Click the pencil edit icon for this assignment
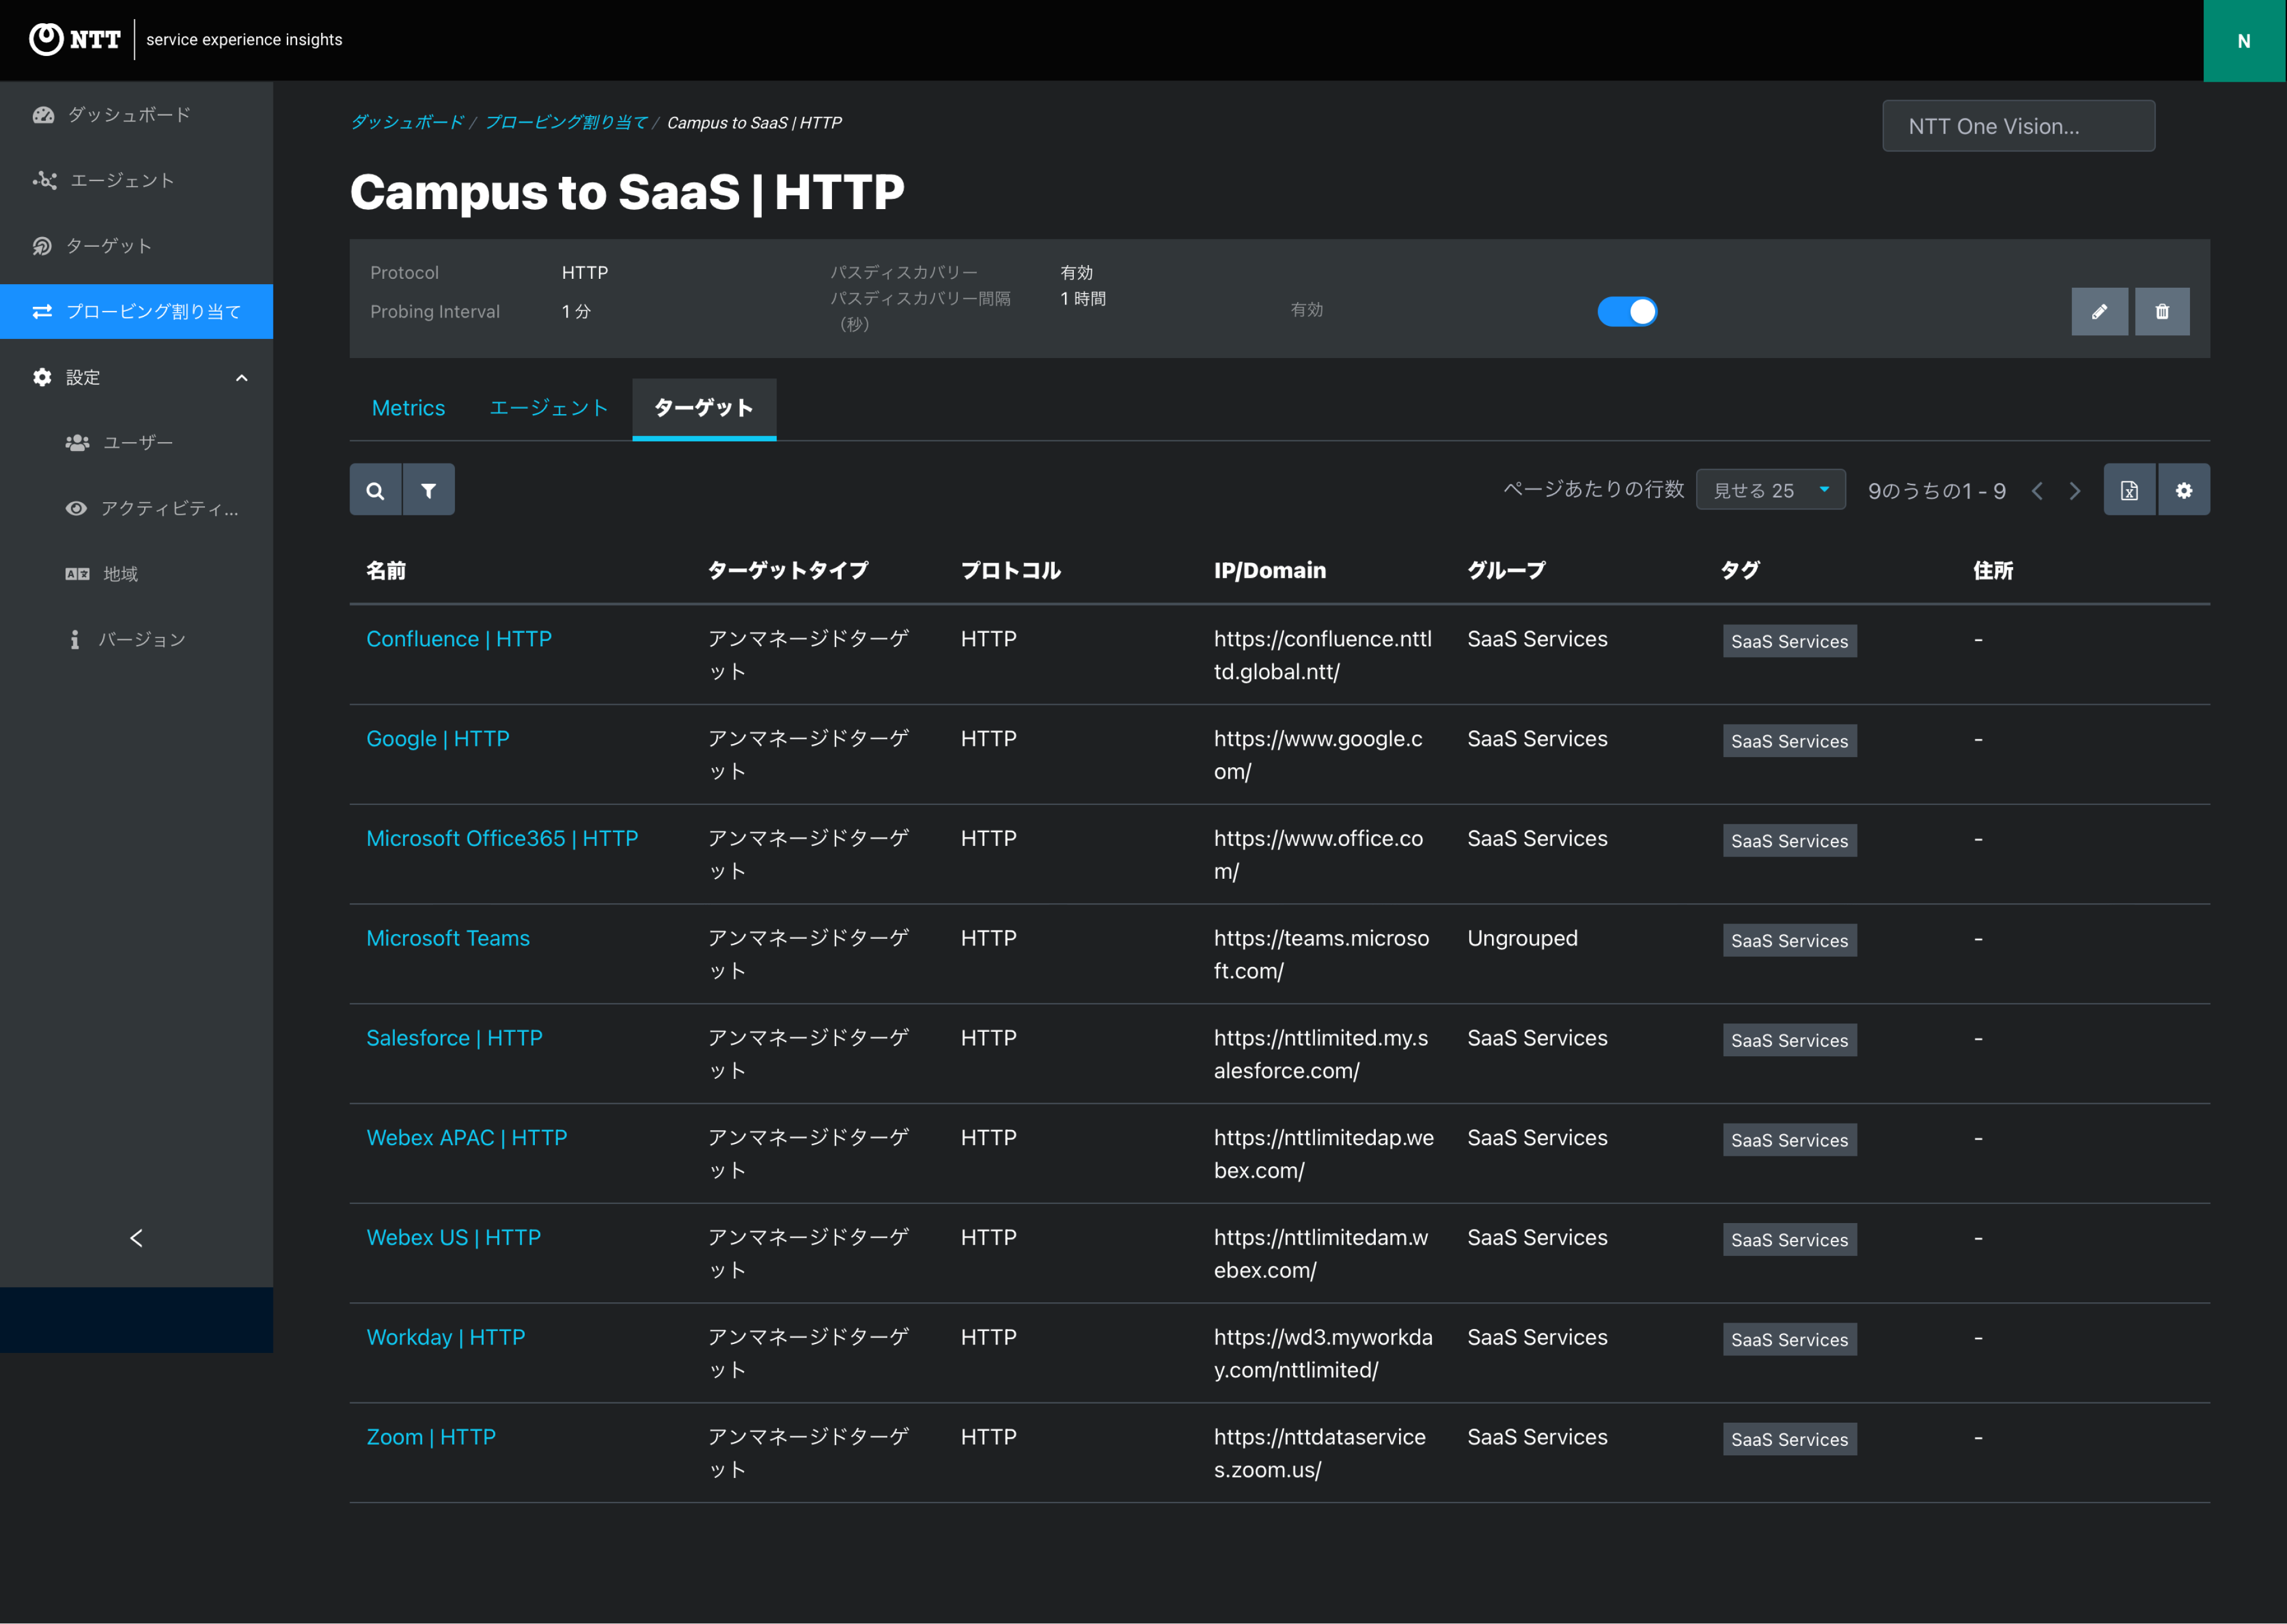Image resolution: width=2287 pixels, height=1624 pixels. (2099, 311)
